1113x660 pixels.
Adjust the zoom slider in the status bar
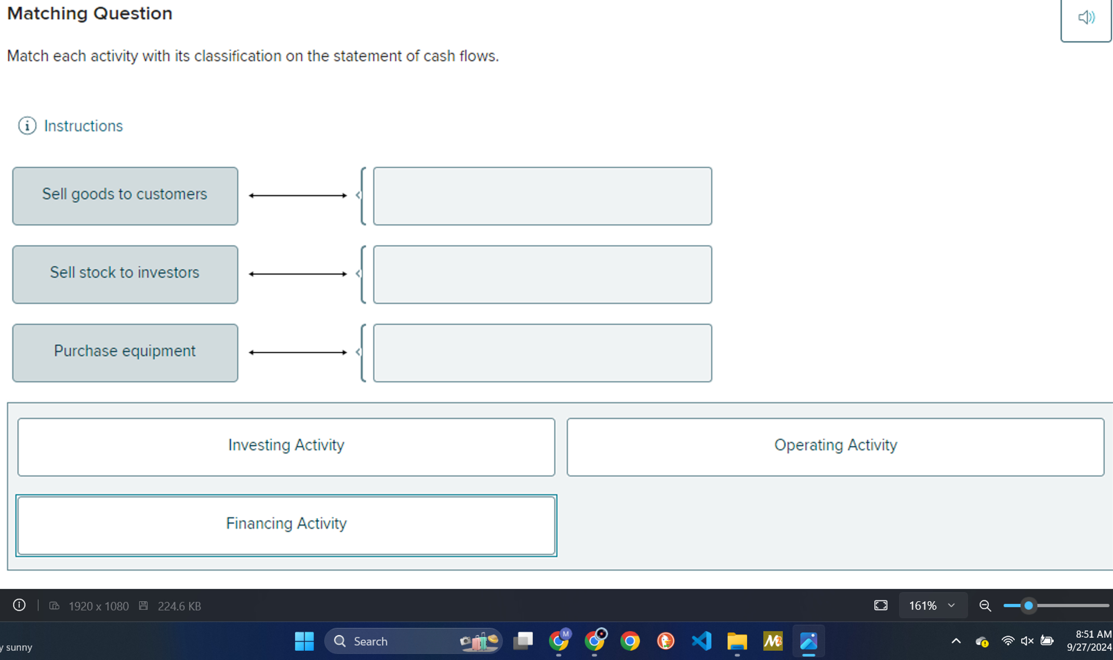click(1029, 605)
